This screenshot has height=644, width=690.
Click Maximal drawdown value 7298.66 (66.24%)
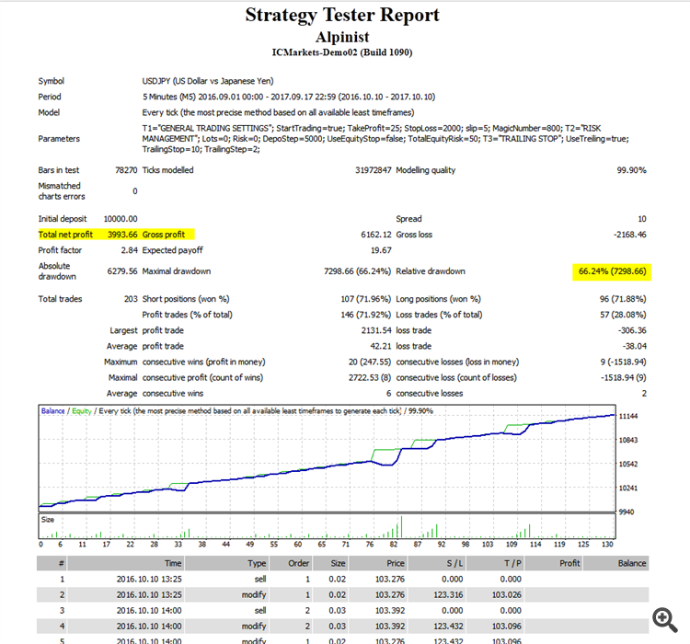[357, 271]
